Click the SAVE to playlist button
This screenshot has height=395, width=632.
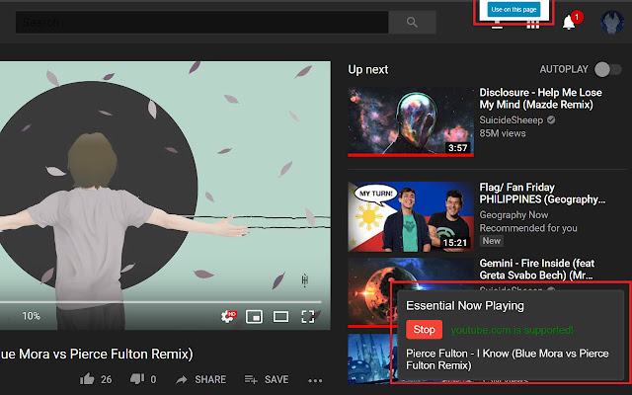point(267,379)
